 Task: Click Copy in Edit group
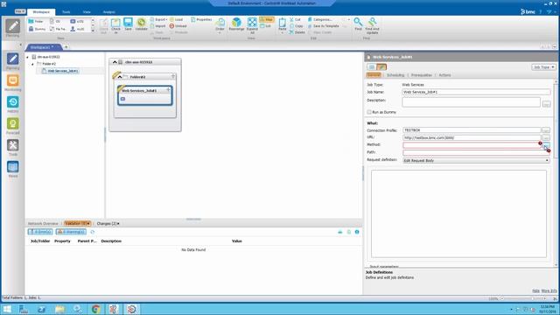click(296, 26)
